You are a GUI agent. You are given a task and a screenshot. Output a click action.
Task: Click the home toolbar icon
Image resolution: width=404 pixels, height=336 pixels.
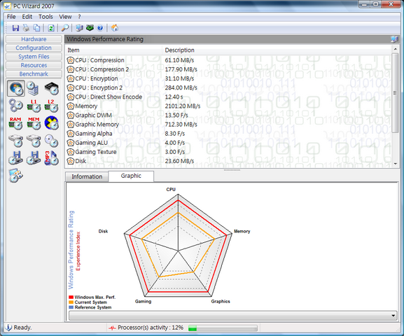[115, 28]
